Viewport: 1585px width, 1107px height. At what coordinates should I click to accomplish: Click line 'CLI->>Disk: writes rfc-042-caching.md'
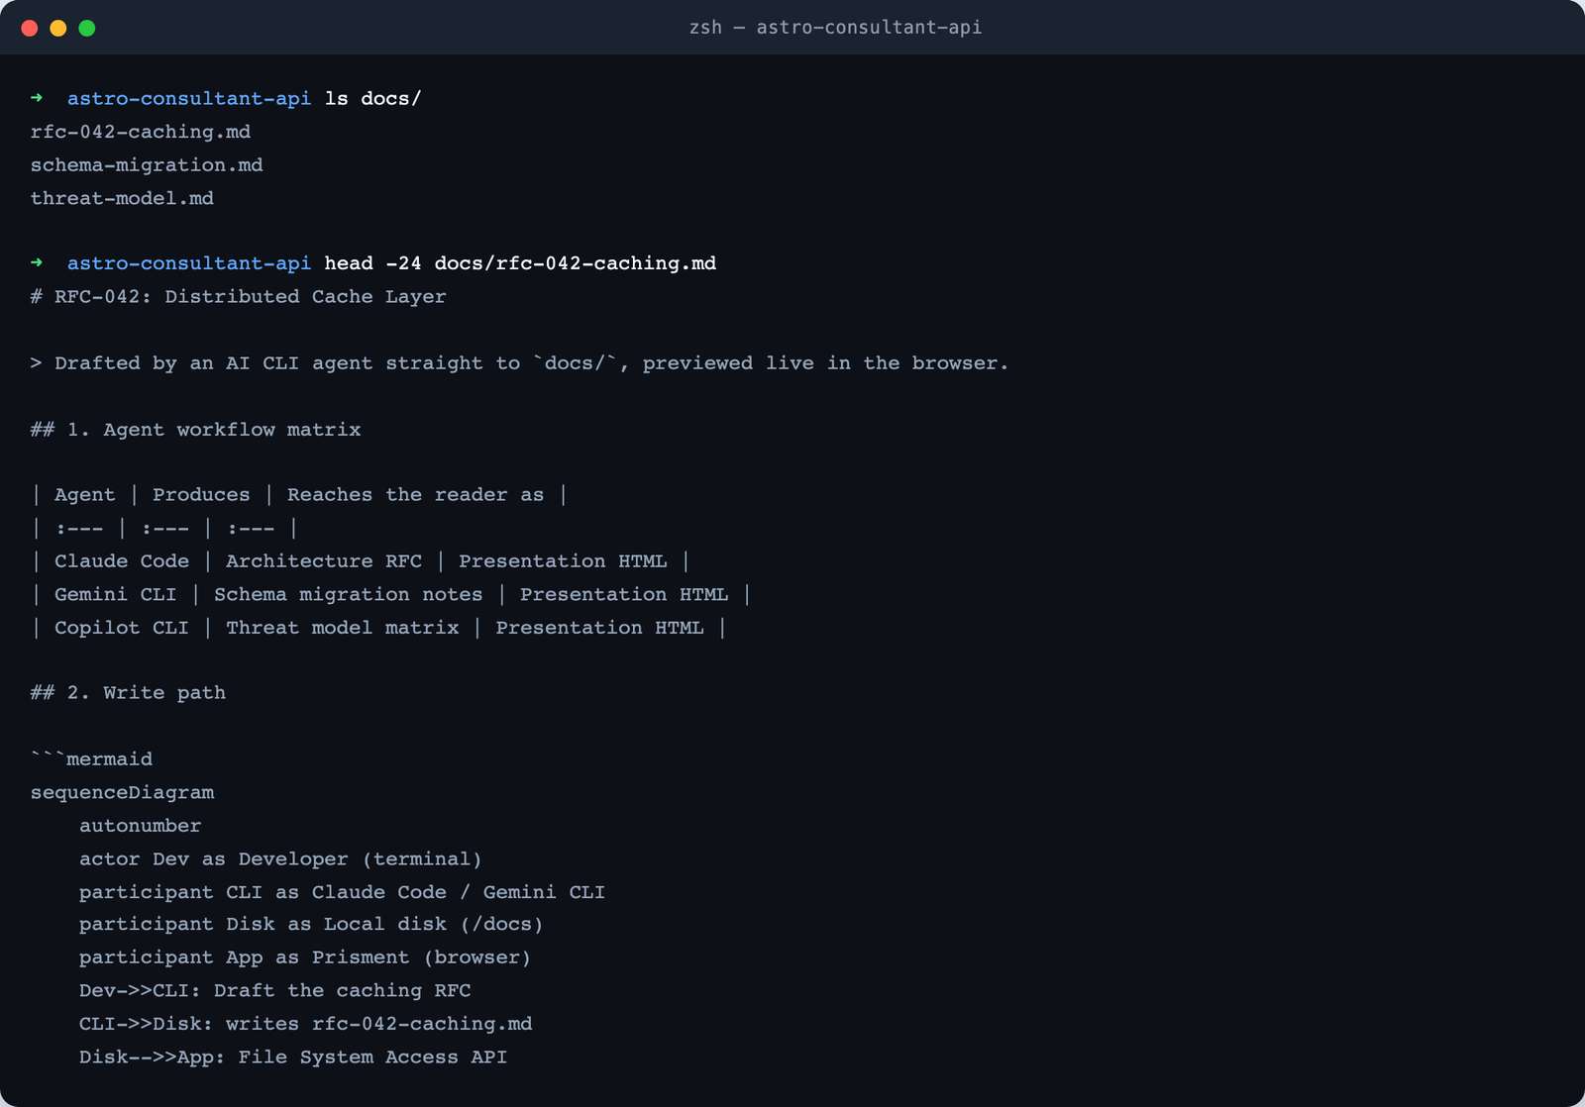point(305,1023)
